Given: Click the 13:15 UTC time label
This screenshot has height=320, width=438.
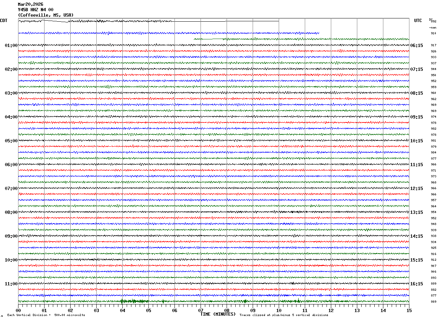Looking at the screenshot, I should 417,212.
